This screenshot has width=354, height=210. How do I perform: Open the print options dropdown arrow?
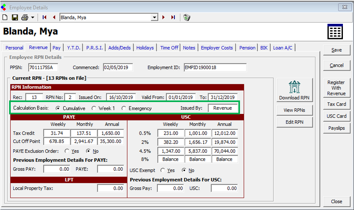pyautogui.click(x=33, y=17)
